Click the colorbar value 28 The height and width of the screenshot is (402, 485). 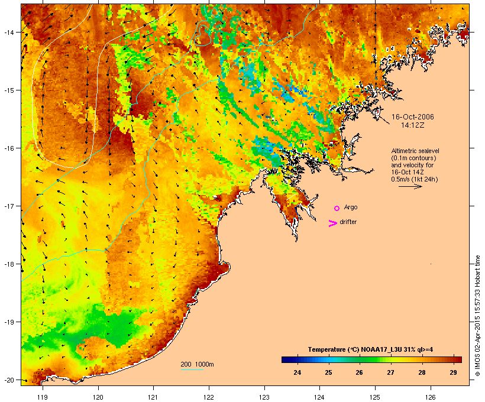pyautogui.click(x=422, y=372)
